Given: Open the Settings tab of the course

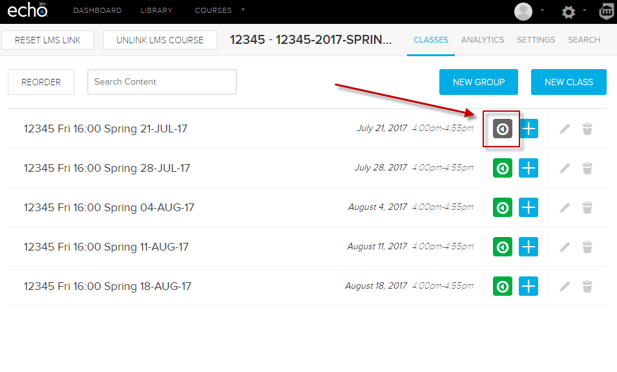Looking at the screenshot, I should point(536,40).
